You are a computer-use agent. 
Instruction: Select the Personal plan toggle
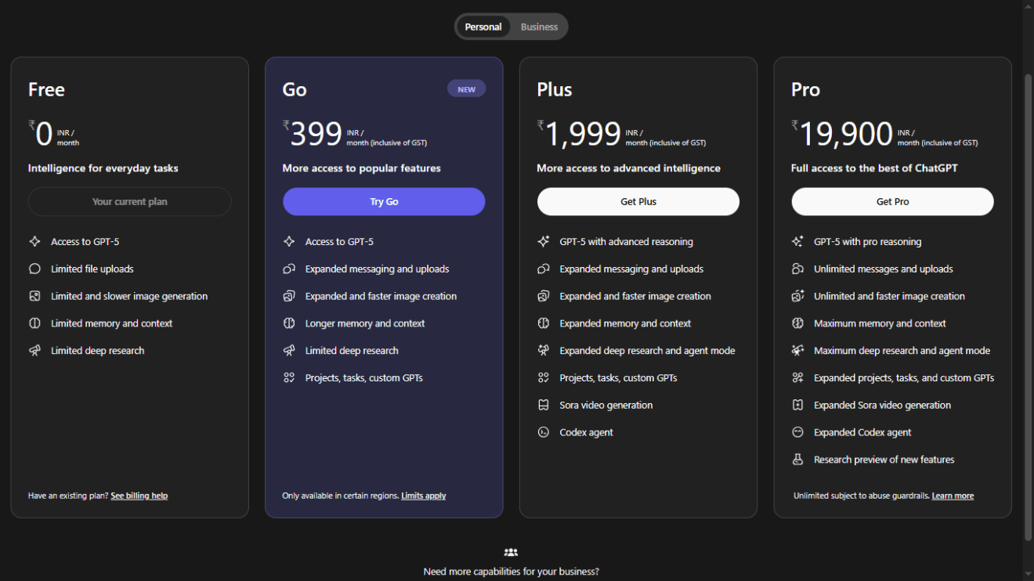pyautogui.click(x=483, y=26)
